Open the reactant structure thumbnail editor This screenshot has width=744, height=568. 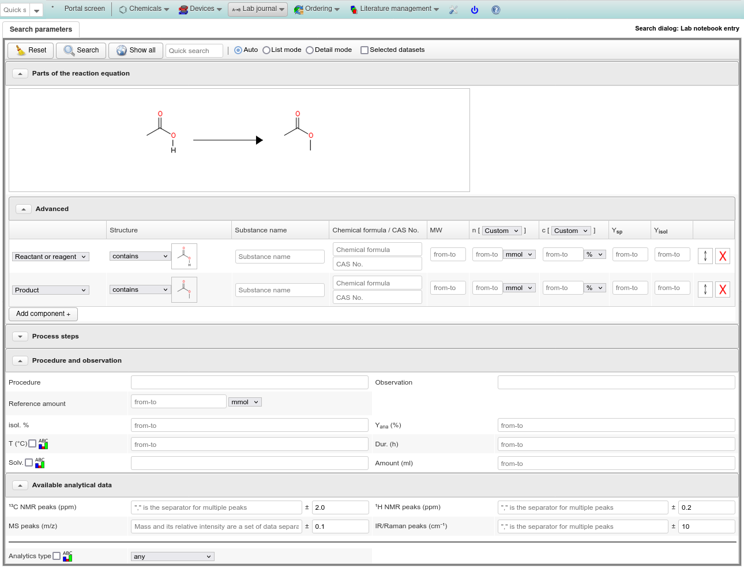184,256
